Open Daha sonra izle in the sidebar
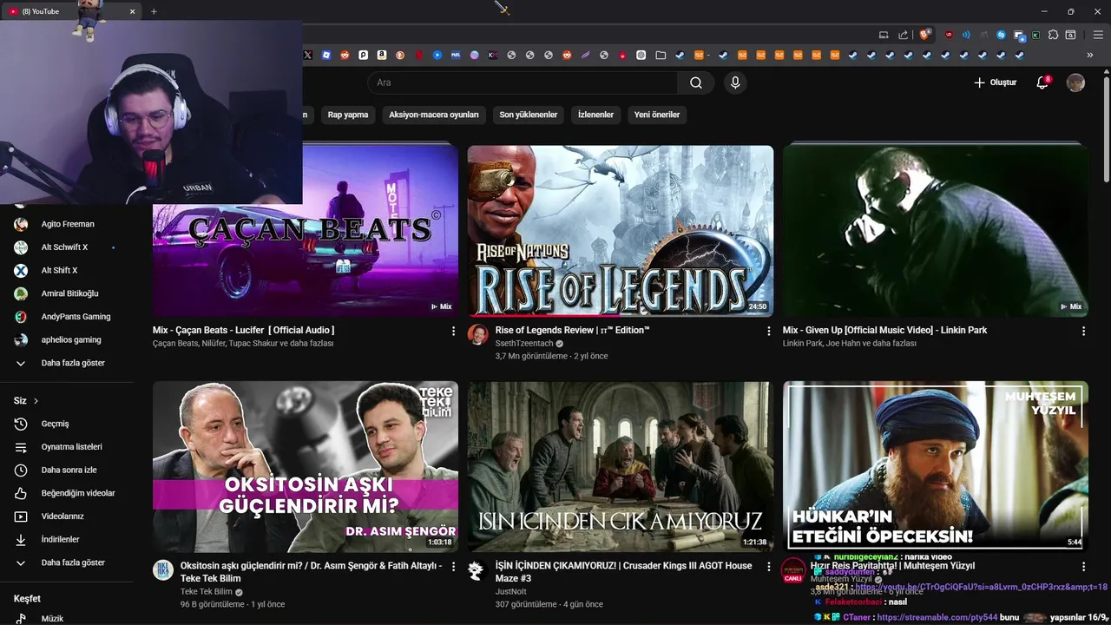 67,470
